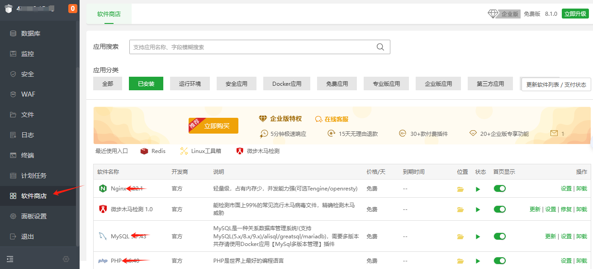593x269 pixels.
Task: Click 更新软件列表 / 支付状态 button
Action: point(556,85)
